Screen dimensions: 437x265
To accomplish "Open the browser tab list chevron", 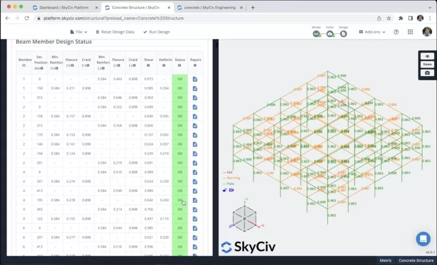I will tap(430, 8).
